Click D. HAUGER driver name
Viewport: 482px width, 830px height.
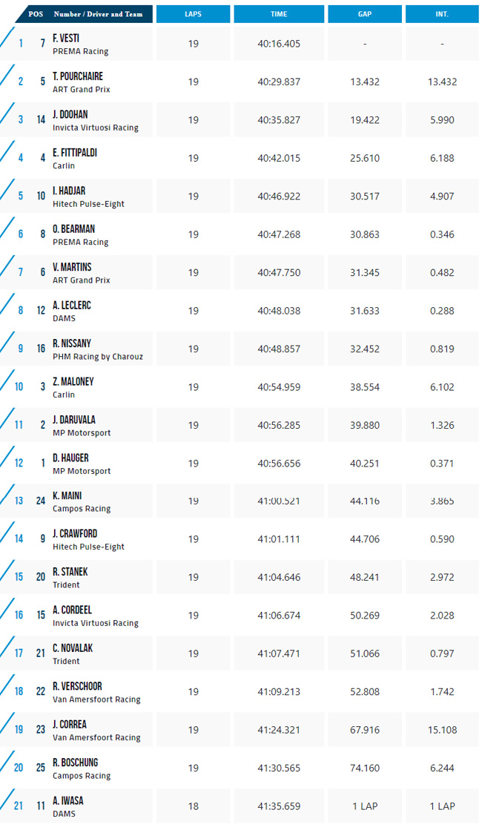70,458
